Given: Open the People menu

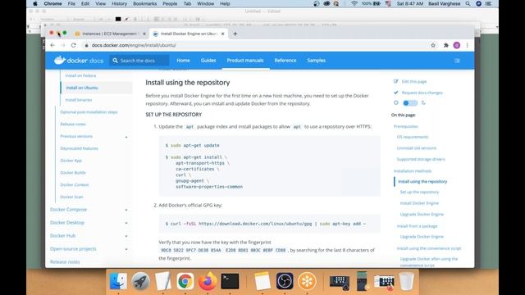Looking at the screenshot, I should click(x=170, y=3).
